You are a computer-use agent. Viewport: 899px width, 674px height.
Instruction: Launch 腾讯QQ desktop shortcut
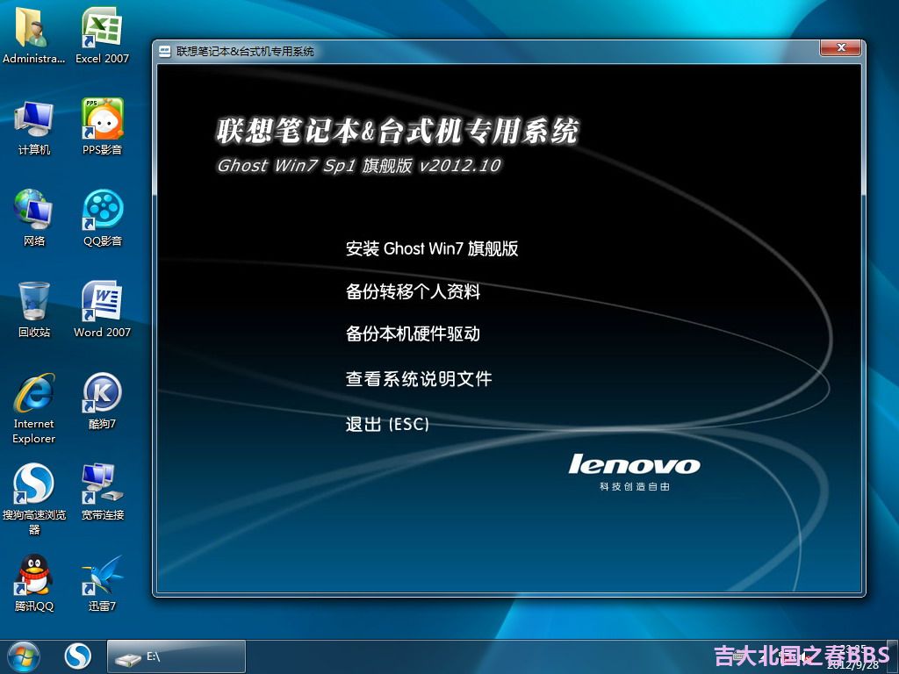pos(34,584)
